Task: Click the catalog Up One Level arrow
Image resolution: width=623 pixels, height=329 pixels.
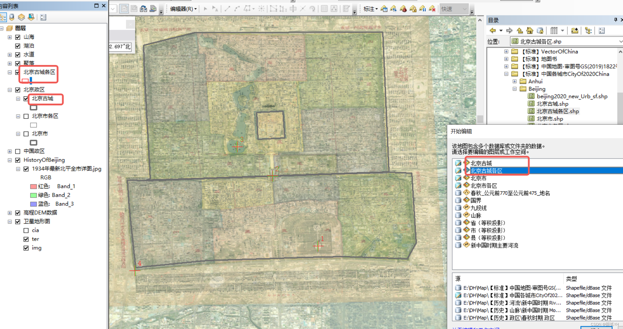Action: [x=520, y=31]
